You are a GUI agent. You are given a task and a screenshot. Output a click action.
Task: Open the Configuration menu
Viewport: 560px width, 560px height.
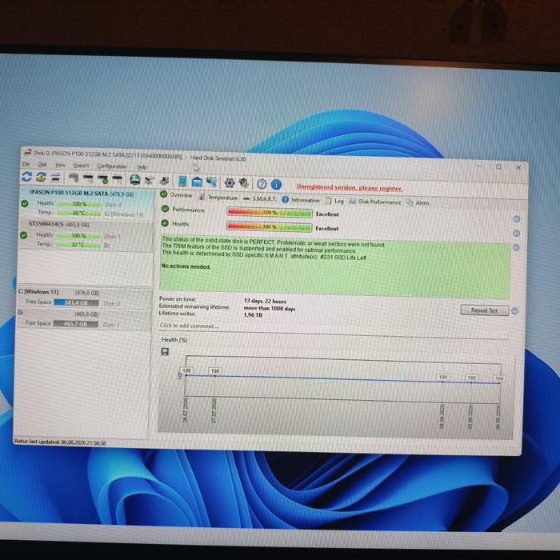[112, 166]
